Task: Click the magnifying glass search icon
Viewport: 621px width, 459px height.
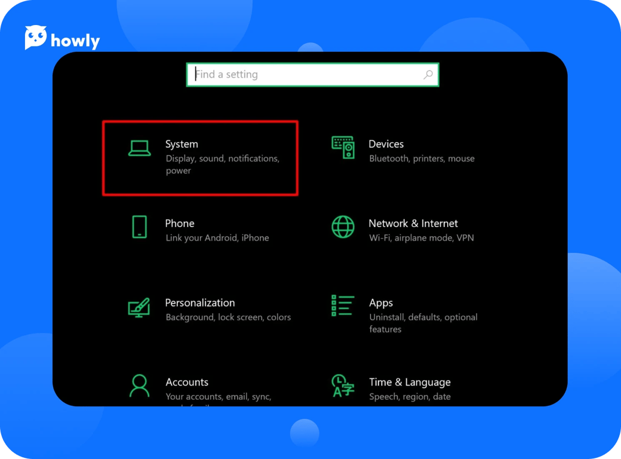Action: pyautogui.click(x=428, y=75)
